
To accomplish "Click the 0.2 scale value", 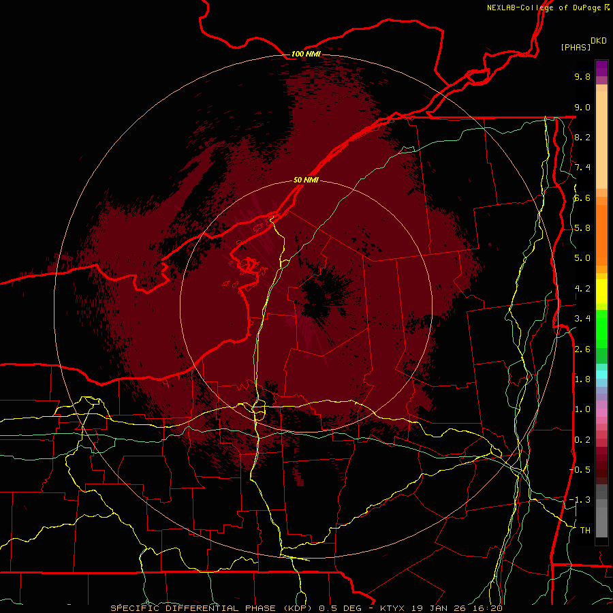I will tap(582, 440).
